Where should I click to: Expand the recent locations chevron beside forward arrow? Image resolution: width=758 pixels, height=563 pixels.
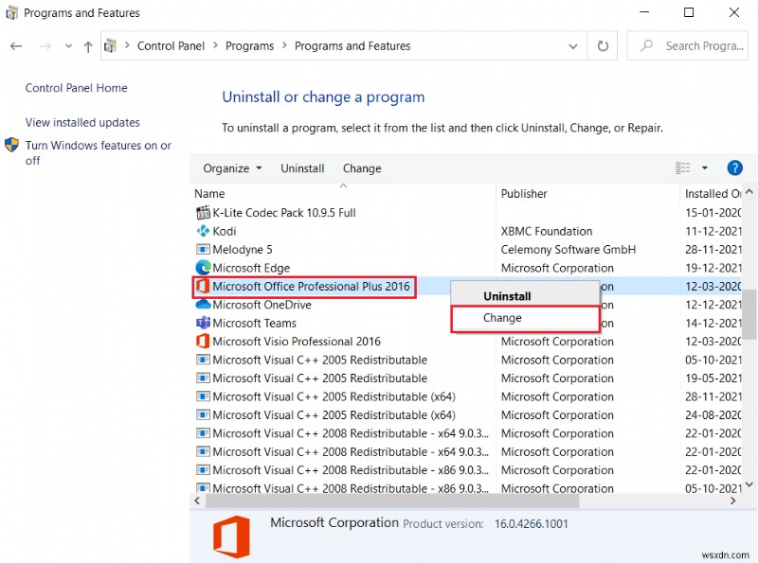point(67,45)
